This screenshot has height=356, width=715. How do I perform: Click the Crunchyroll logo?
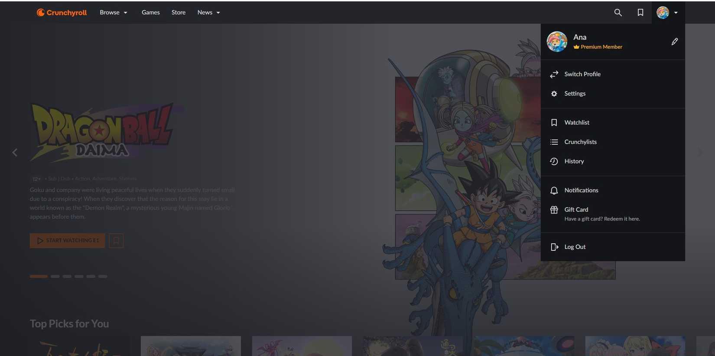62,13
